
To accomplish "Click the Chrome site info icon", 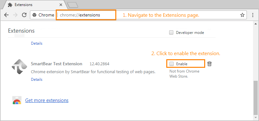I will 34,15.
